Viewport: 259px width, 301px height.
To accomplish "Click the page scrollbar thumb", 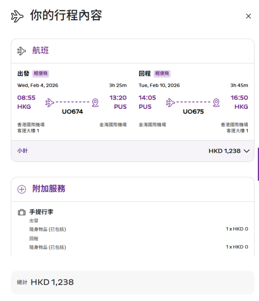I will click(258, 164).
